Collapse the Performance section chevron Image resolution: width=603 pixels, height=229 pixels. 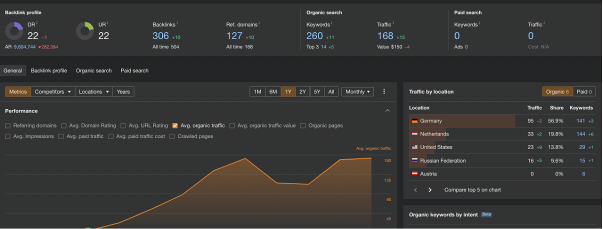pos(387,111)
